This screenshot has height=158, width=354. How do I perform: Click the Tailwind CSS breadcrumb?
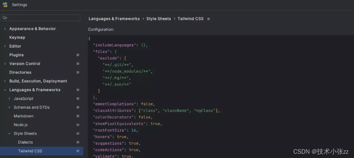190,19
